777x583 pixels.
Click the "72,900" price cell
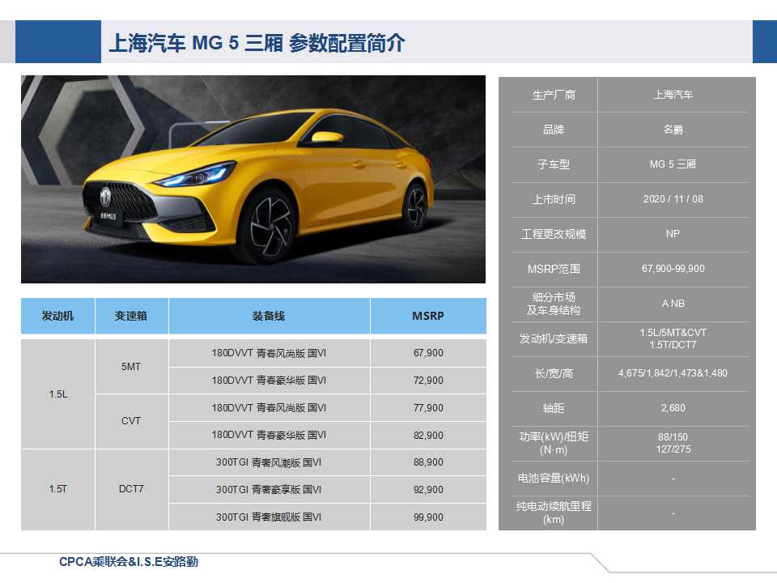tap(428, 381)
